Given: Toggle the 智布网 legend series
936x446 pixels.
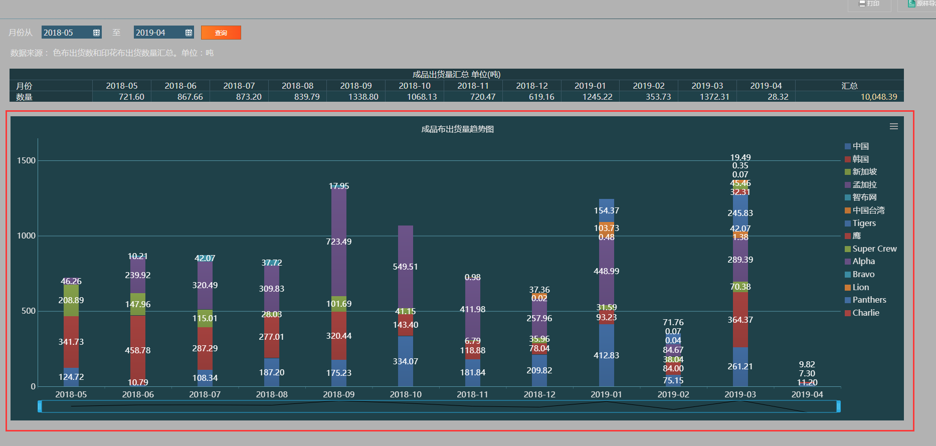Looking at the screenshot, I should 861,197.
